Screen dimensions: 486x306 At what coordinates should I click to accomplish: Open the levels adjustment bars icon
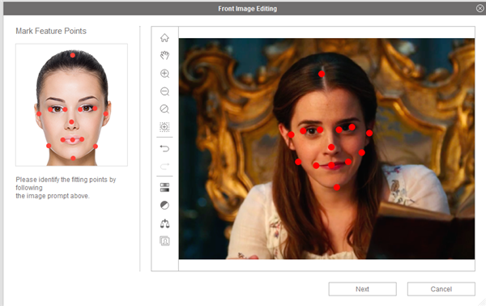pos(164,187)
